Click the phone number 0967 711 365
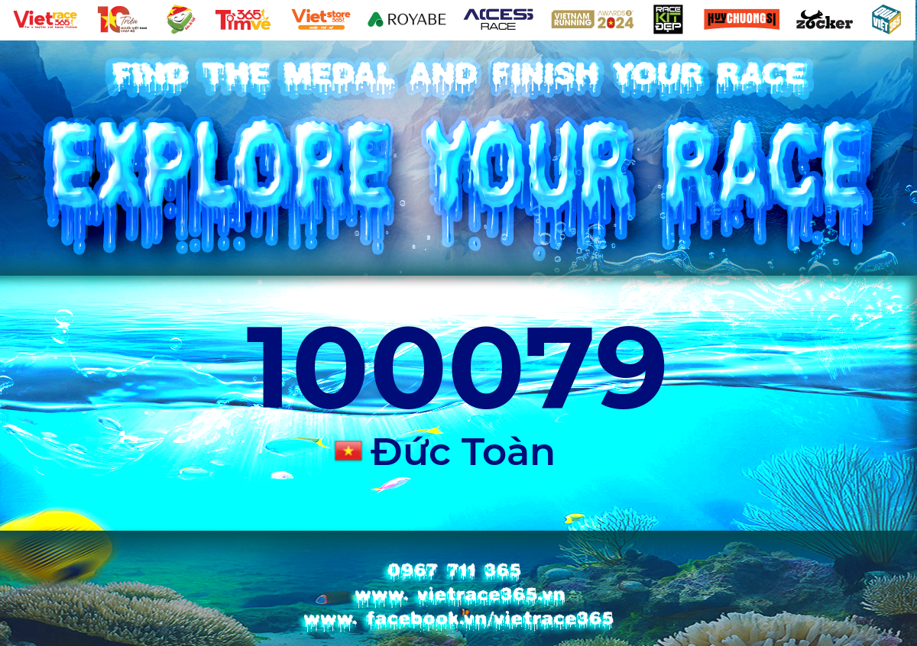The height and width of the screenshot is (646, 917). pos(454,570)
